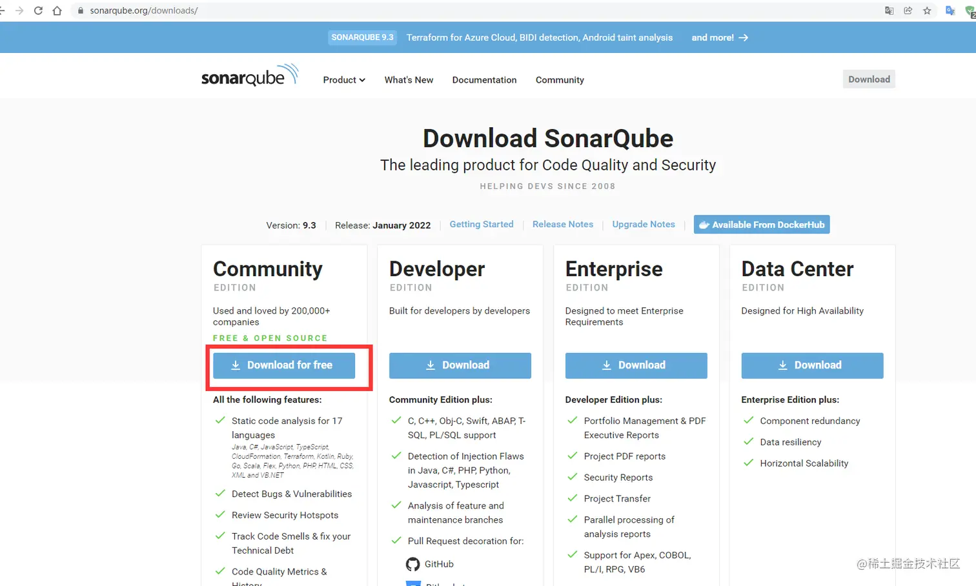Click the address bar showing sonarqube.org/downloads/
Viewport: 976px width, 586px height.
(x=478, y=10)
